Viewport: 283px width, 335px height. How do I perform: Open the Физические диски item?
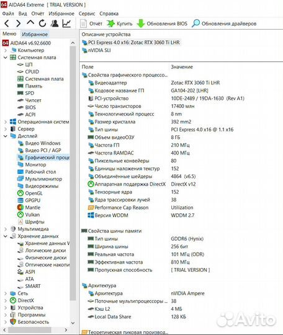pos(42,257)
